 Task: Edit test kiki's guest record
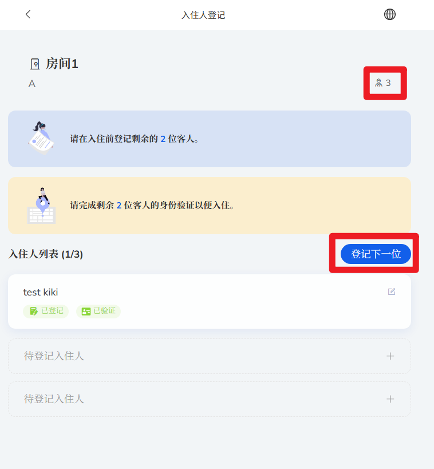(x=392, y=291)
